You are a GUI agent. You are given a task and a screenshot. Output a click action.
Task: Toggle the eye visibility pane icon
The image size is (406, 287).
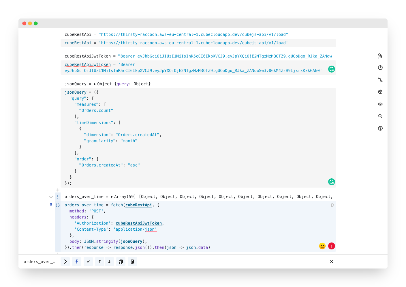[x=380, y=104]
